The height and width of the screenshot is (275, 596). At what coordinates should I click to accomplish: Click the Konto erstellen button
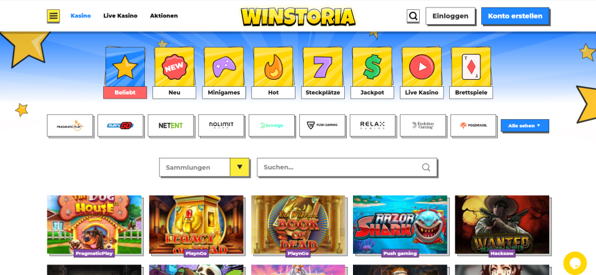click(515, 16)
